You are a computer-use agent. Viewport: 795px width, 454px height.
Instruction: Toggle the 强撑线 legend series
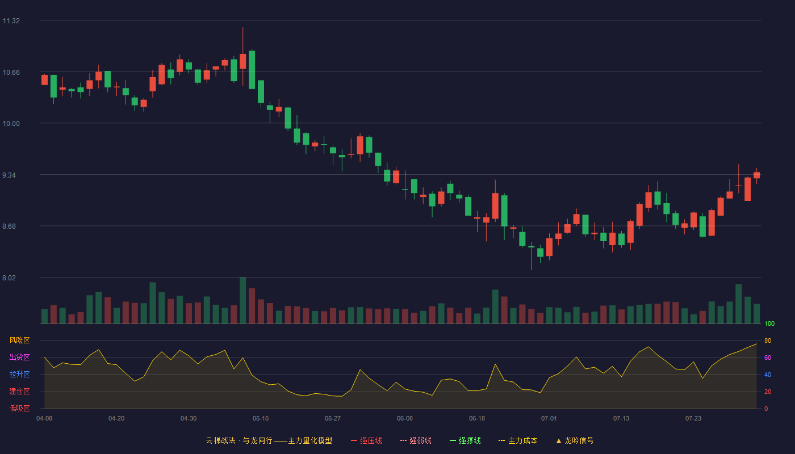pos(465,440)
